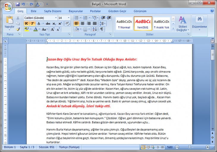
Task: Redo action in quick access toolbar
Action: (x=32, y=4)
